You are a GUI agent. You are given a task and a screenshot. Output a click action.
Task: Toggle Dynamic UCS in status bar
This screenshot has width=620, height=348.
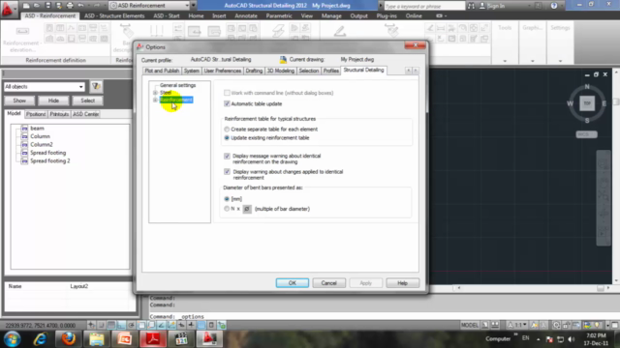point(171,325)
